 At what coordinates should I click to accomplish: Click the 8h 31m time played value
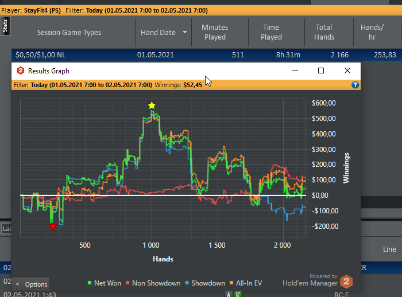click(x=288, y=55)
